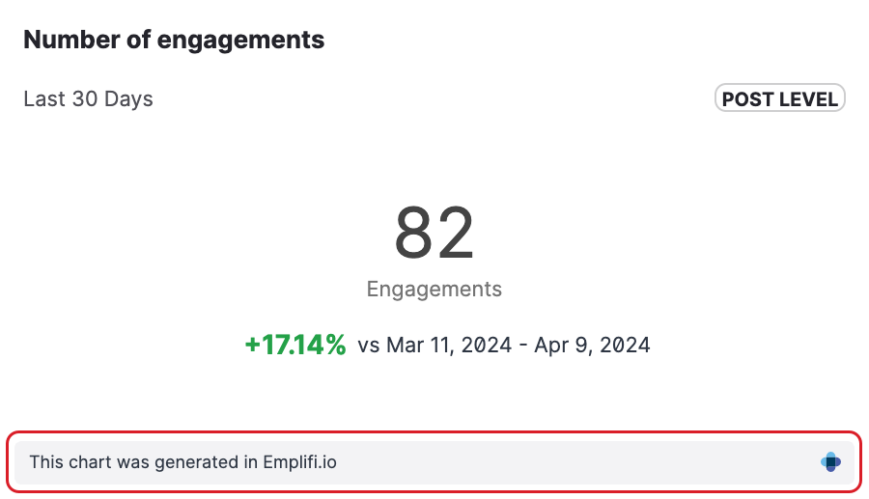869x499 pixels.
Task: Click the empty middle of the footer banner
Action: tap(579, 462)
